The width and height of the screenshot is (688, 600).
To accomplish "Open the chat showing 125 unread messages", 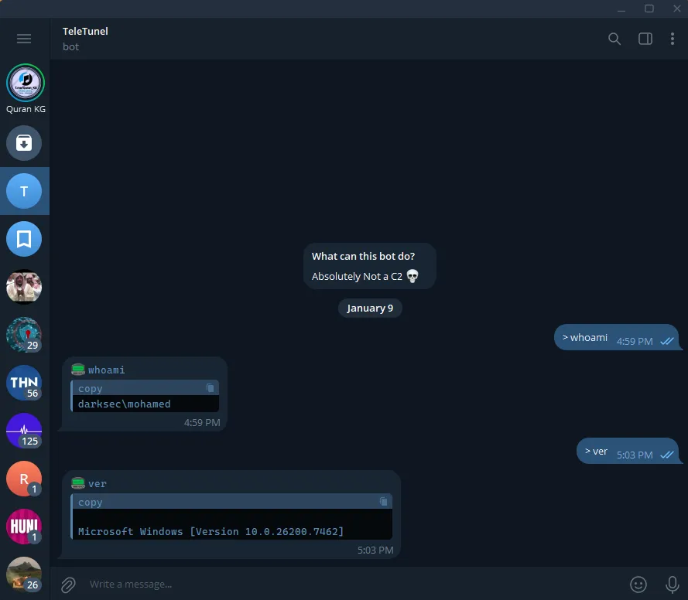I will click(x=24, y=431).
